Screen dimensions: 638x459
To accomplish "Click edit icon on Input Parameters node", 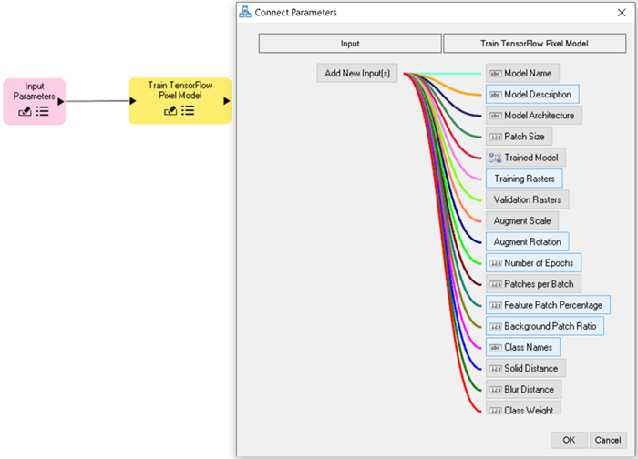I will [26, 111].
